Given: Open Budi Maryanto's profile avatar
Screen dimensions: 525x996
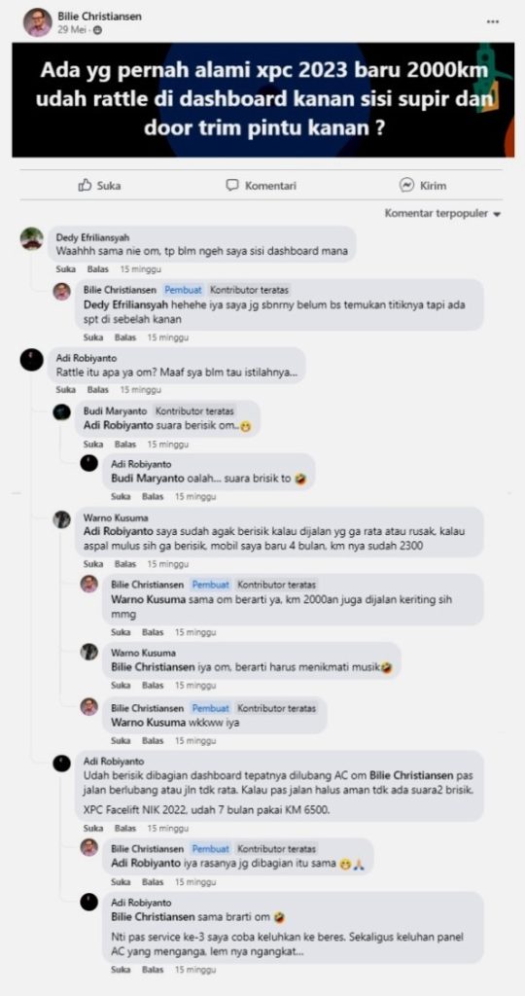Looking at the screenshot, I should click(61, 412).
